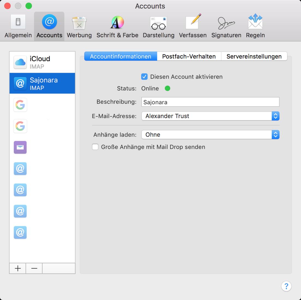301x300 pixels.
Task: Enable Große Anhänge mit Mail Drop senden
Action: point(95,147)
